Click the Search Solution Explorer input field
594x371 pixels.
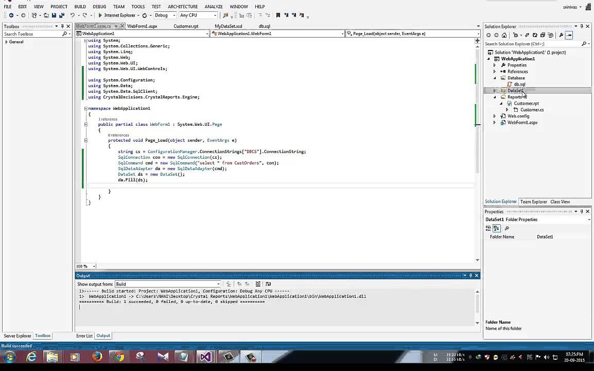533,44
